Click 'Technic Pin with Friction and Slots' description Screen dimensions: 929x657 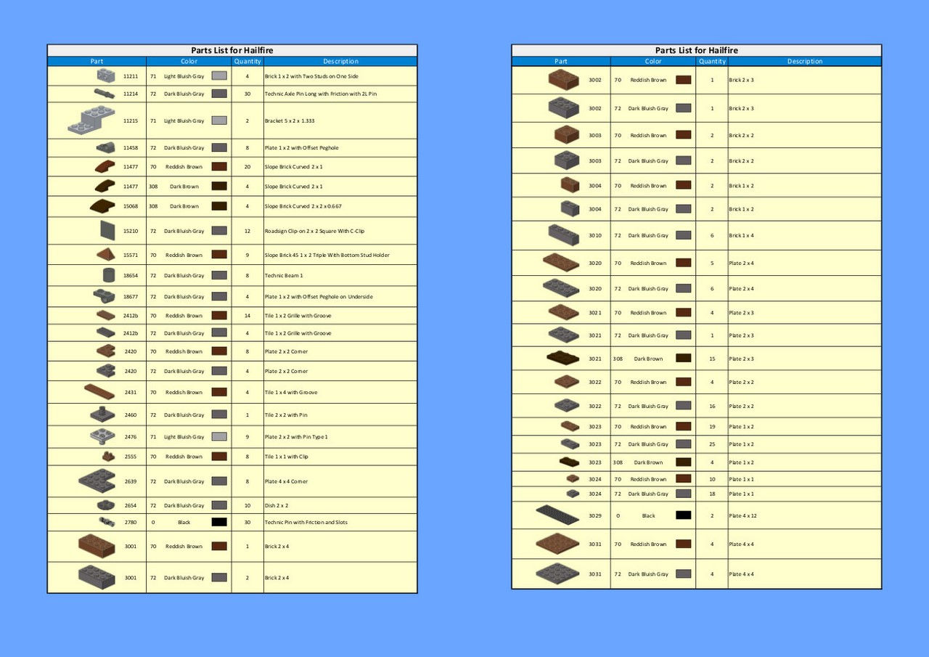pyautogui.click(x=306, y=522)
